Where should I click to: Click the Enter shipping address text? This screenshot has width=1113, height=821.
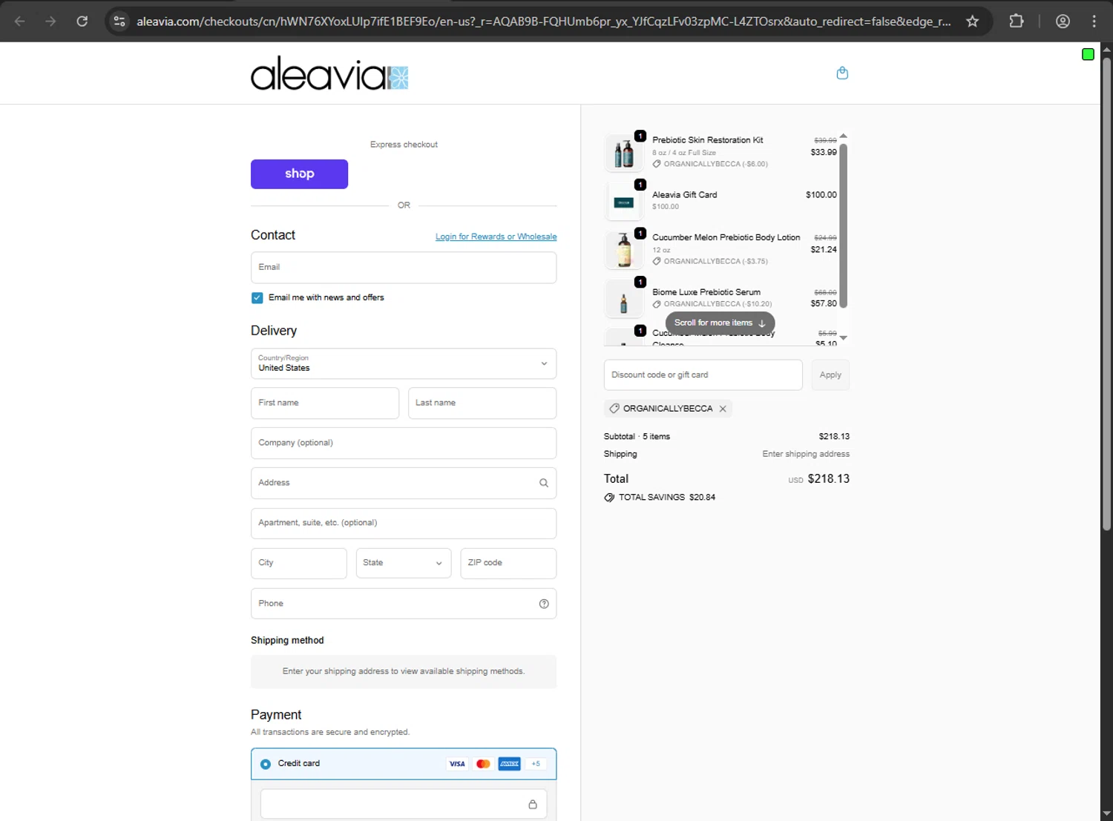pyautogui.click(x=806, y=454)
